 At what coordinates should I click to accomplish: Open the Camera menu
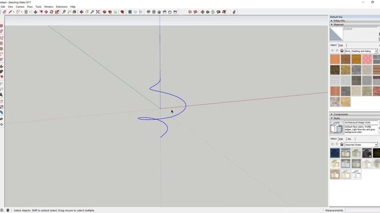coord(20,7)
